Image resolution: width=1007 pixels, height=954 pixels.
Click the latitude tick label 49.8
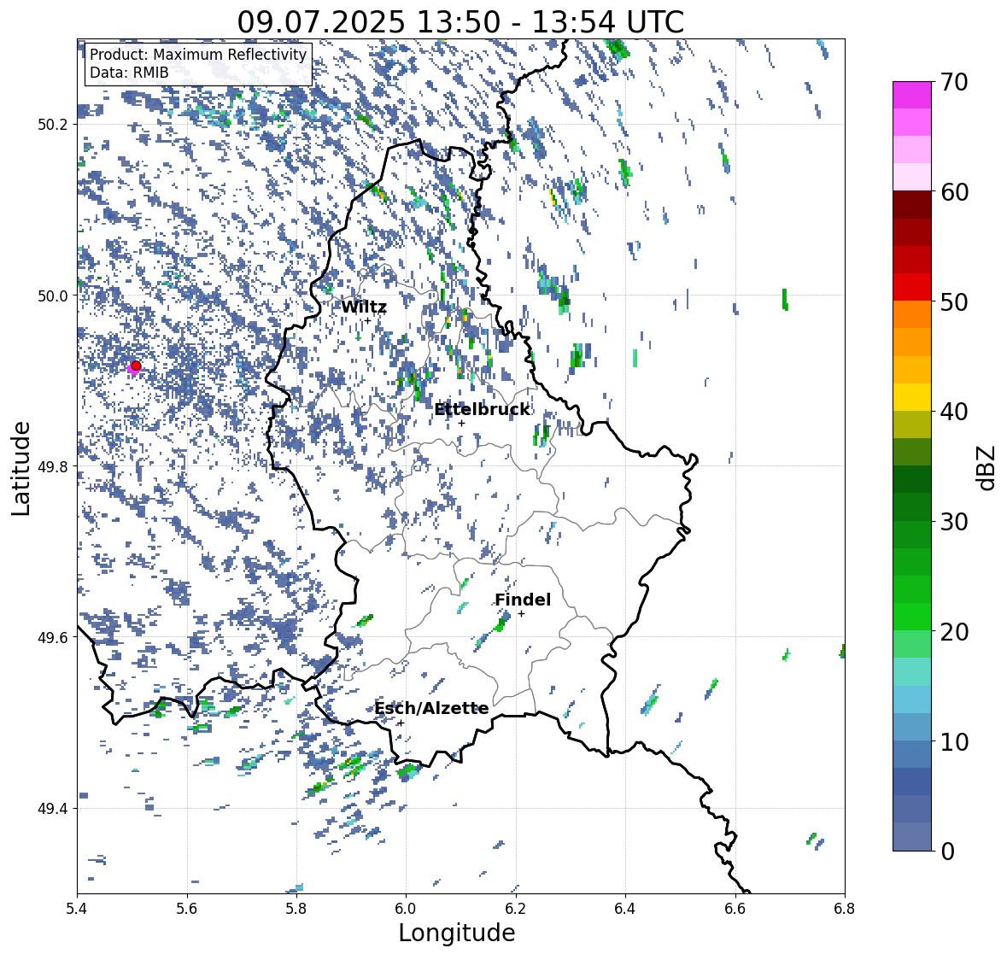pos(53,466)
